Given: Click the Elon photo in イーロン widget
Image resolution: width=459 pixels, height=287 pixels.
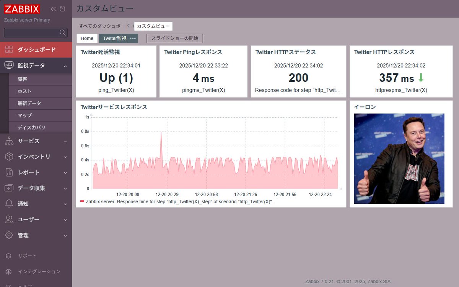Looking at the screenshot, I should click(x=399, y=159).
